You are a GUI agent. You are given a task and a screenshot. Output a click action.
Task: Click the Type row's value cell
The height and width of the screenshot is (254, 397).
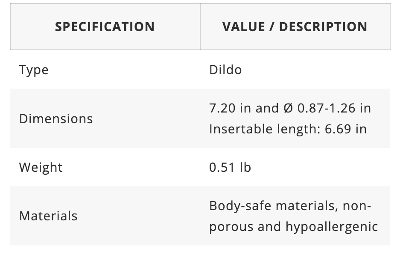(225, 70)
